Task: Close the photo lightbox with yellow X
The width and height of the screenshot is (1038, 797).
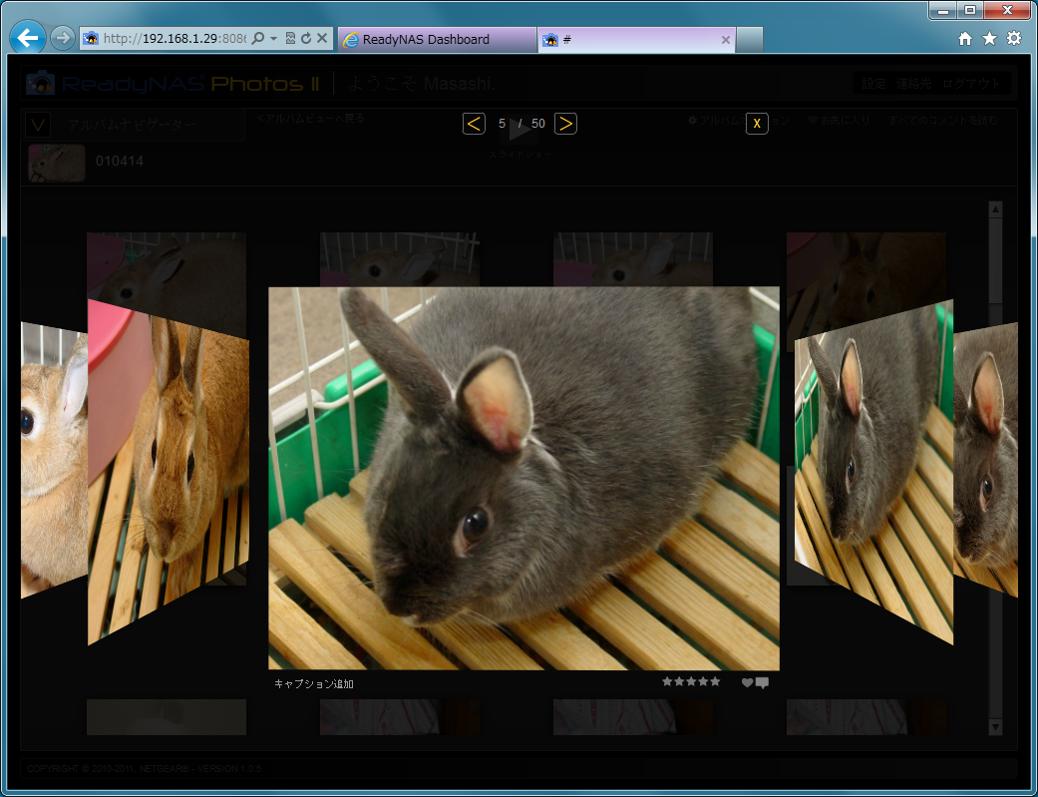Action: tap(757, 124)
